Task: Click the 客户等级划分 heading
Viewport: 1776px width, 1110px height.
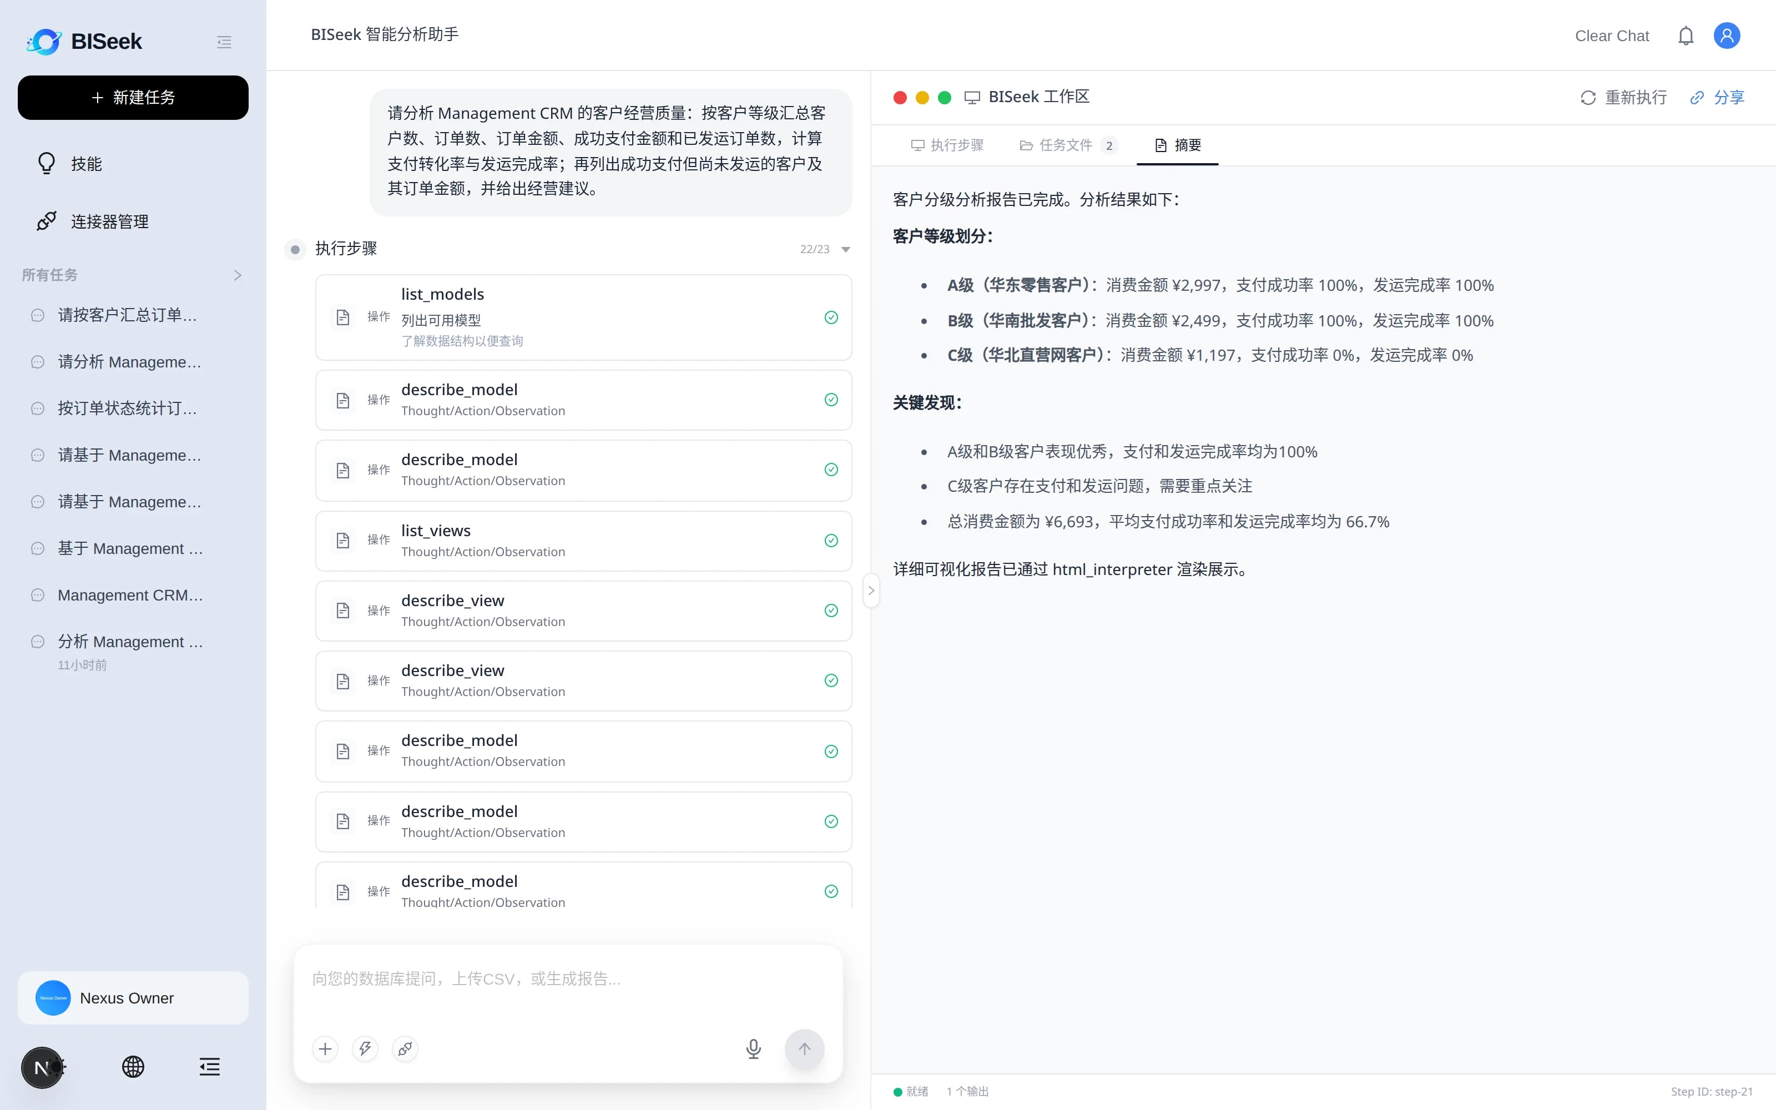Action: click(x=942, y=236)
